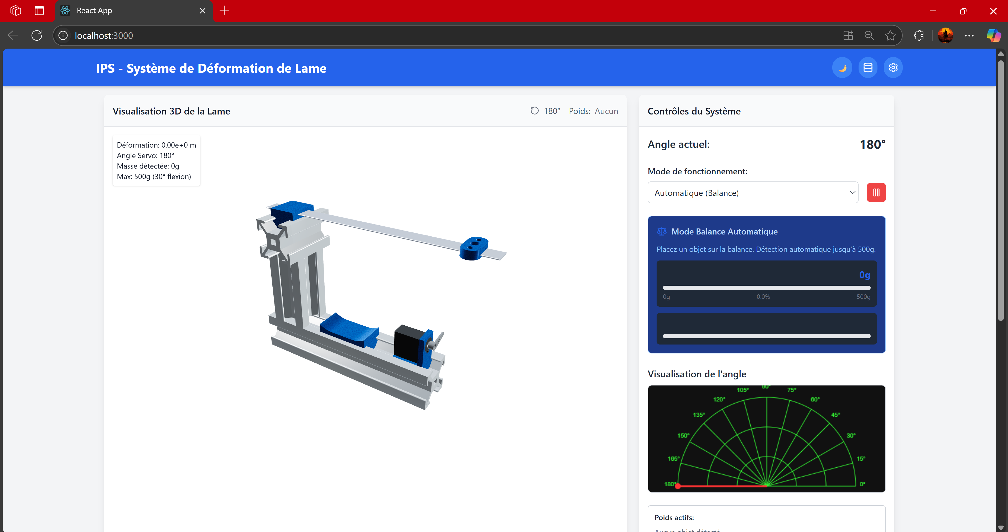Click the red angle indicator dot
Screen dimensions: 1008x532
[x=678, y=486]
